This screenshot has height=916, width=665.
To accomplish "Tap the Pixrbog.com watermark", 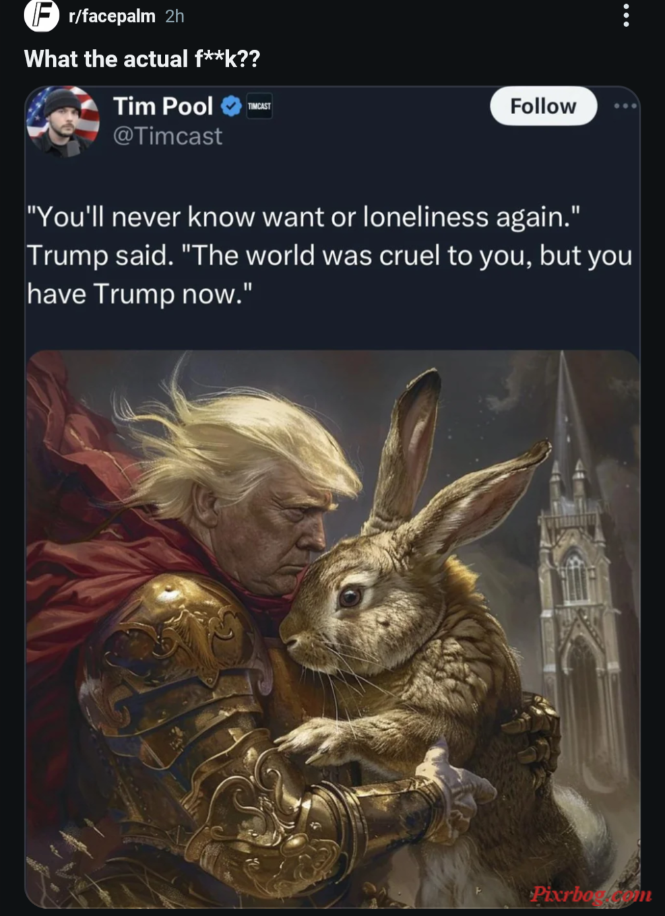I will 590,894.
